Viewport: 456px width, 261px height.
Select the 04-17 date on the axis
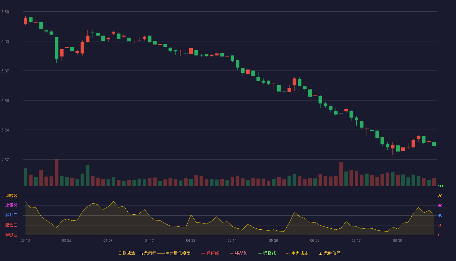click(149, 240)
